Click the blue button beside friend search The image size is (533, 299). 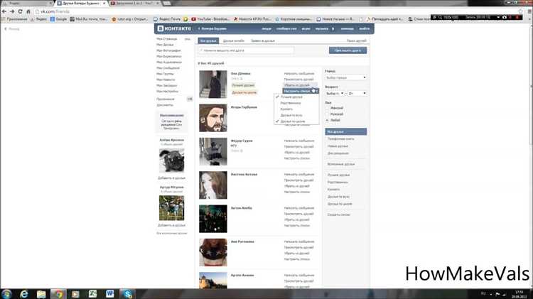(x=348, y=50)
